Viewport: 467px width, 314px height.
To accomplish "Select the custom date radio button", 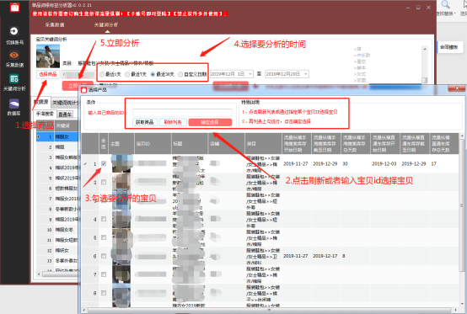I will [x=180, y=74].
